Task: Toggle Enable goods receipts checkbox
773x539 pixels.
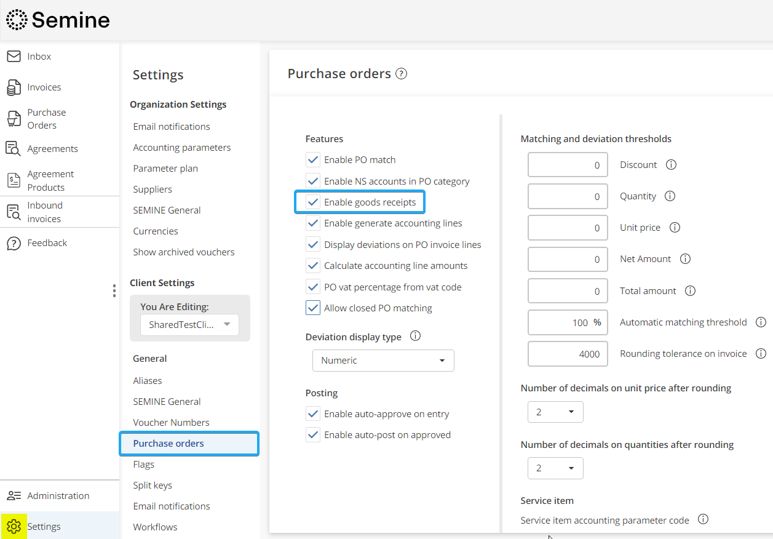Action: click(x=313, y=202)
